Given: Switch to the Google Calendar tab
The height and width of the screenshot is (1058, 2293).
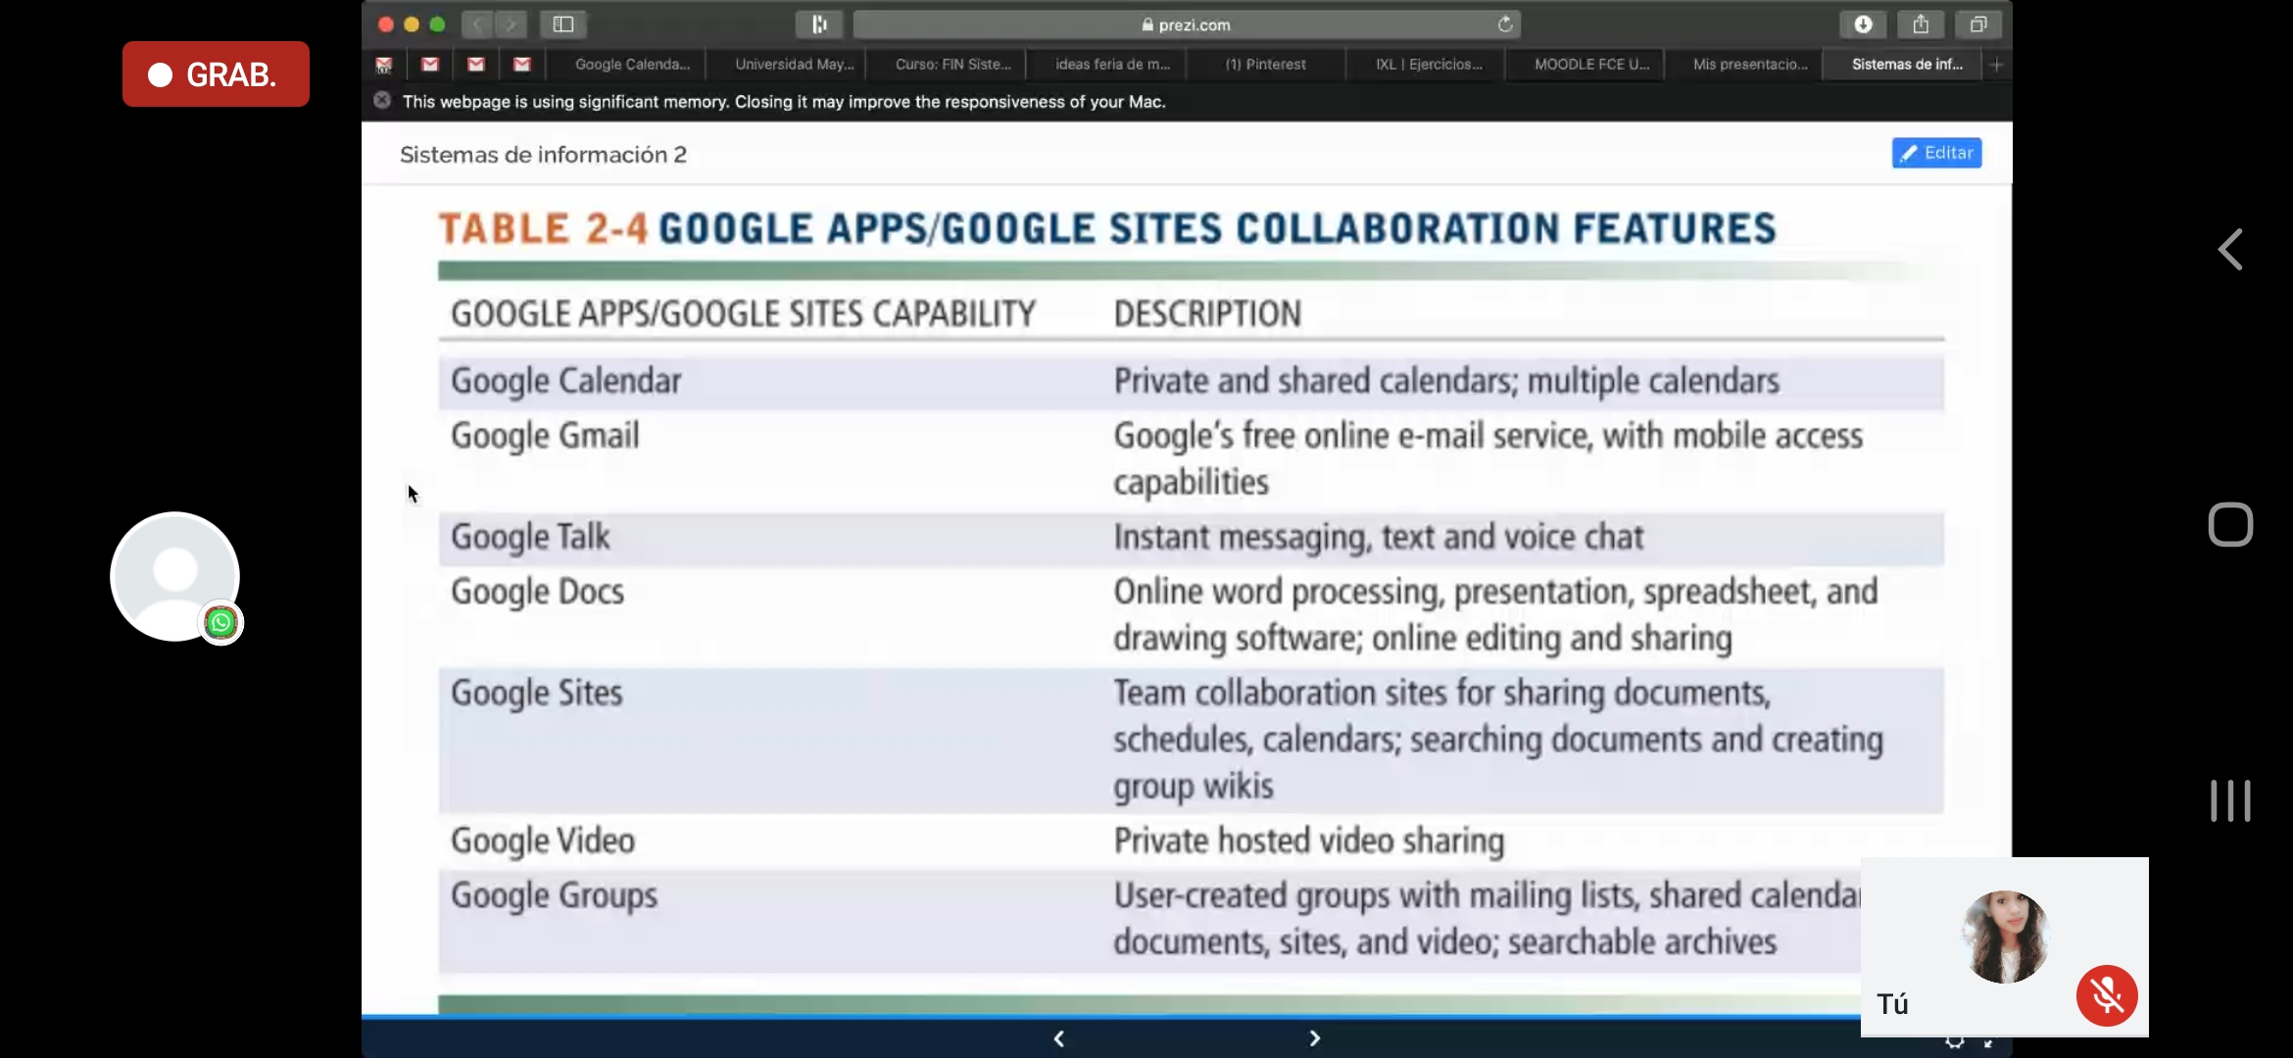Looking at the screenshot, I should (632, 65).
